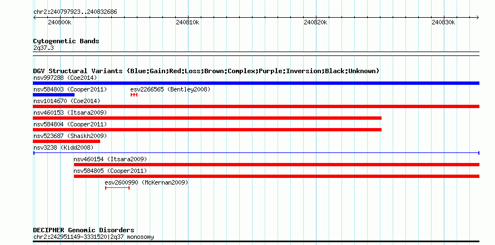Click the esv2600990 (McKernan2009) label
This screenshot has height=245, width=495.
146,182
